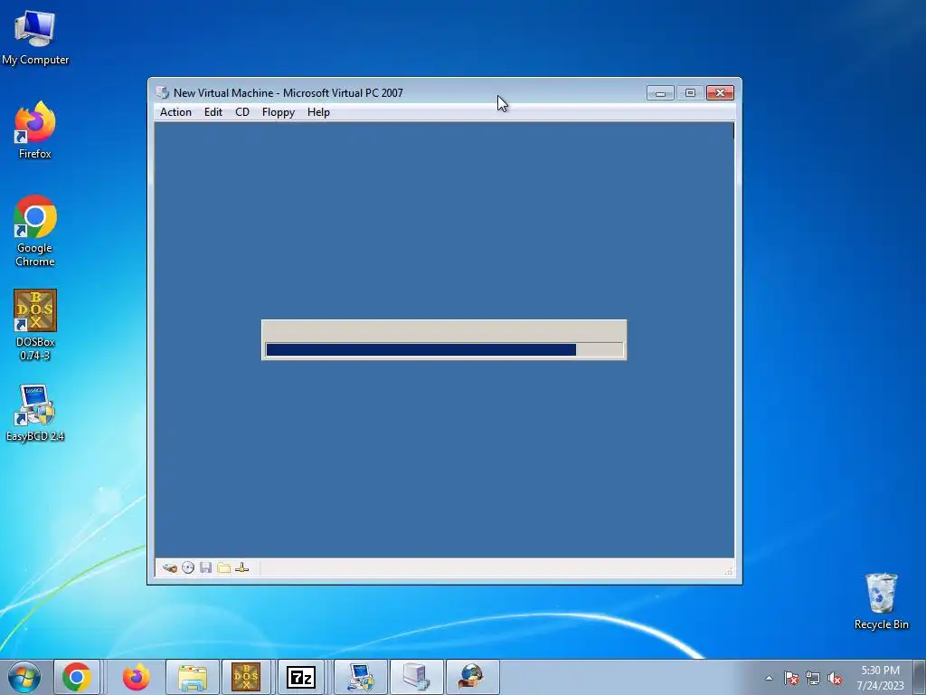The height and width of the screenshot is (695, 926).
Task: Click the 7-Zip taskbar icon
Action: [301, 677]
